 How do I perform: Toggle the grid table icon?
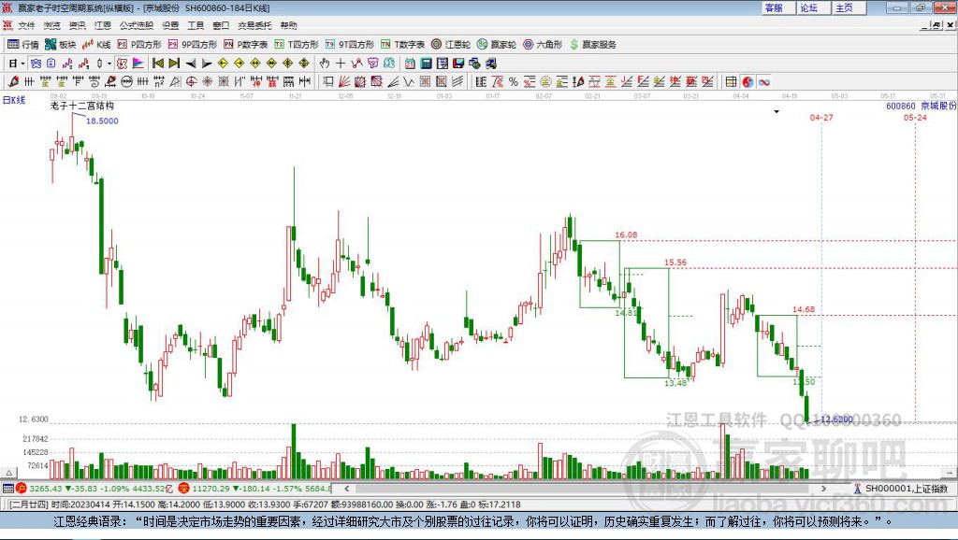(x=731, y=81)
